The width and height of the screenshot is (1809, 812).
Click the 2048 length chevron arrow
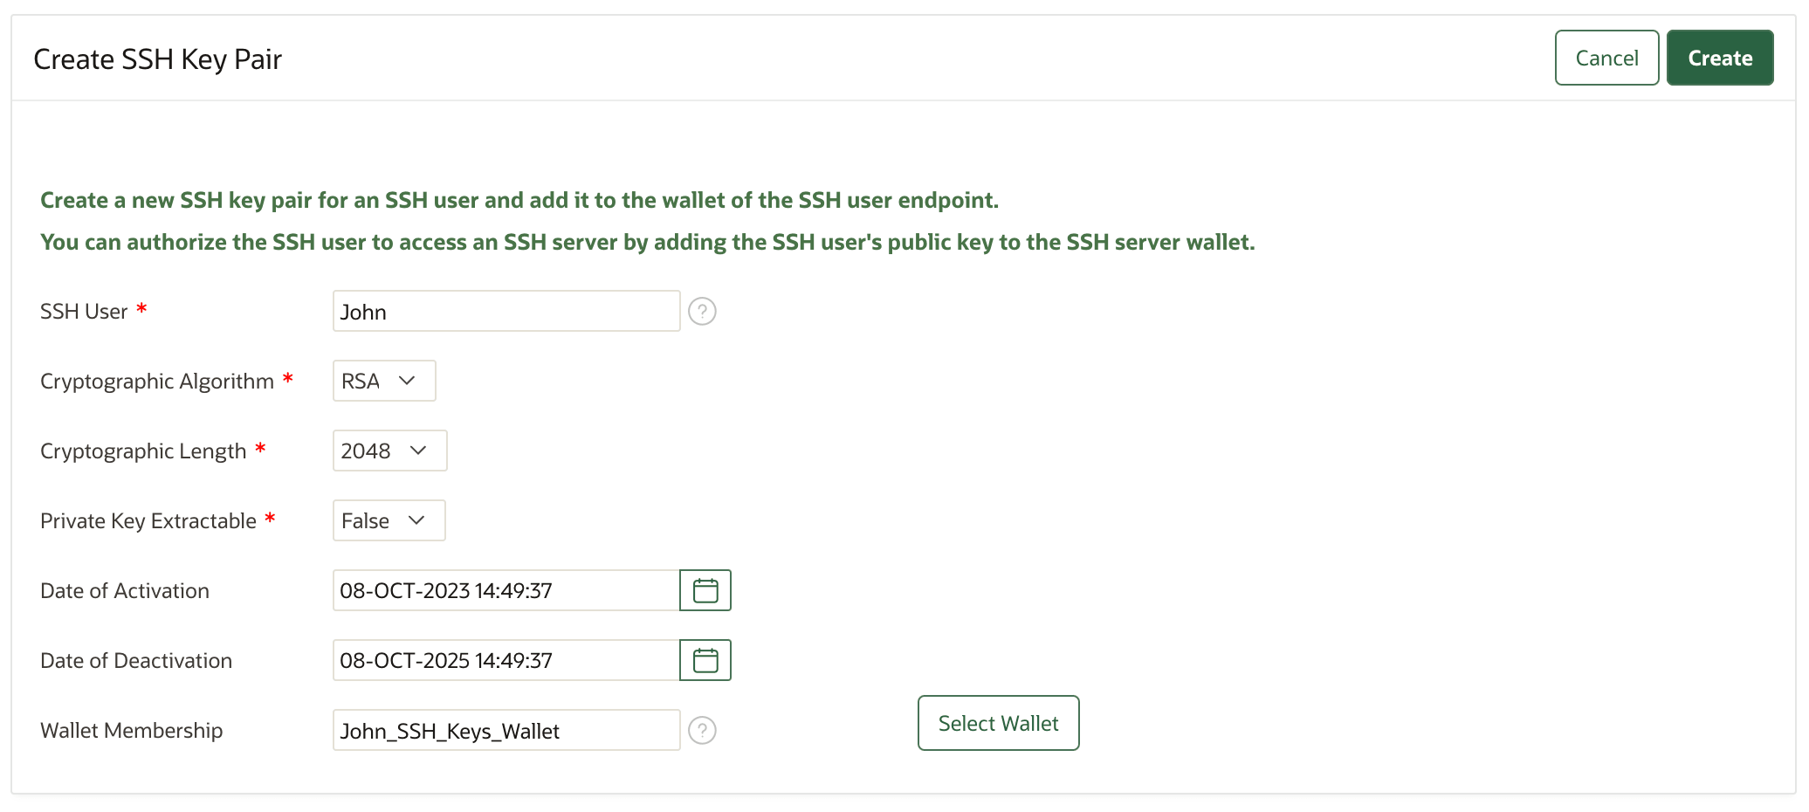[419, 451]
